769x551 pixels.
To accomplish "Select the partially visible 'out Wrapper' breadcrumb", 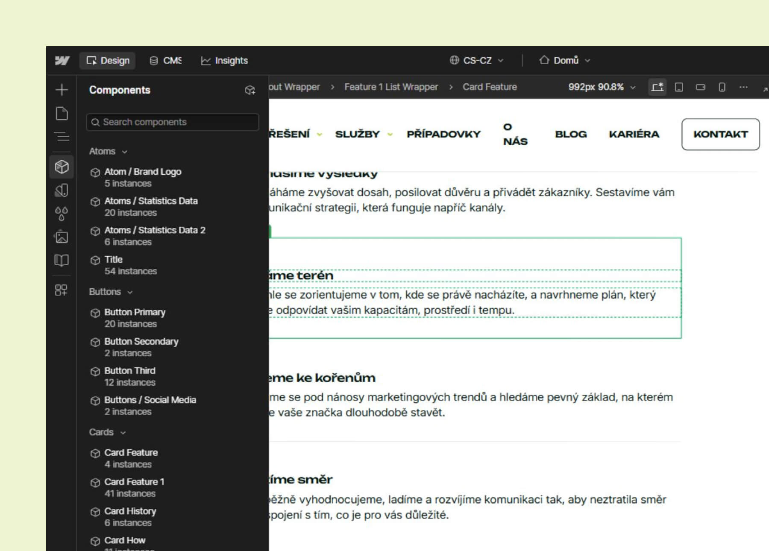I will pos(294,87).
